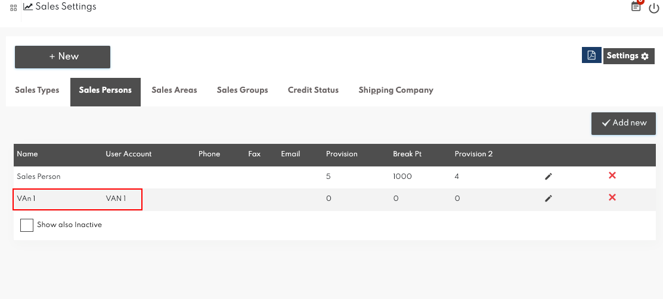Screen dimensions: 663x299
Task: Open the Sales Areas tab
Action: pos(174,90)
